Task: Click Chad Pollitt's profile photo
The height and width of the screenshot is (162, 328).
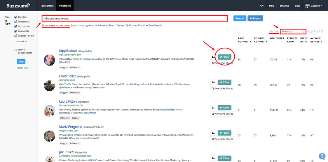Action: (x=49, y=85)
